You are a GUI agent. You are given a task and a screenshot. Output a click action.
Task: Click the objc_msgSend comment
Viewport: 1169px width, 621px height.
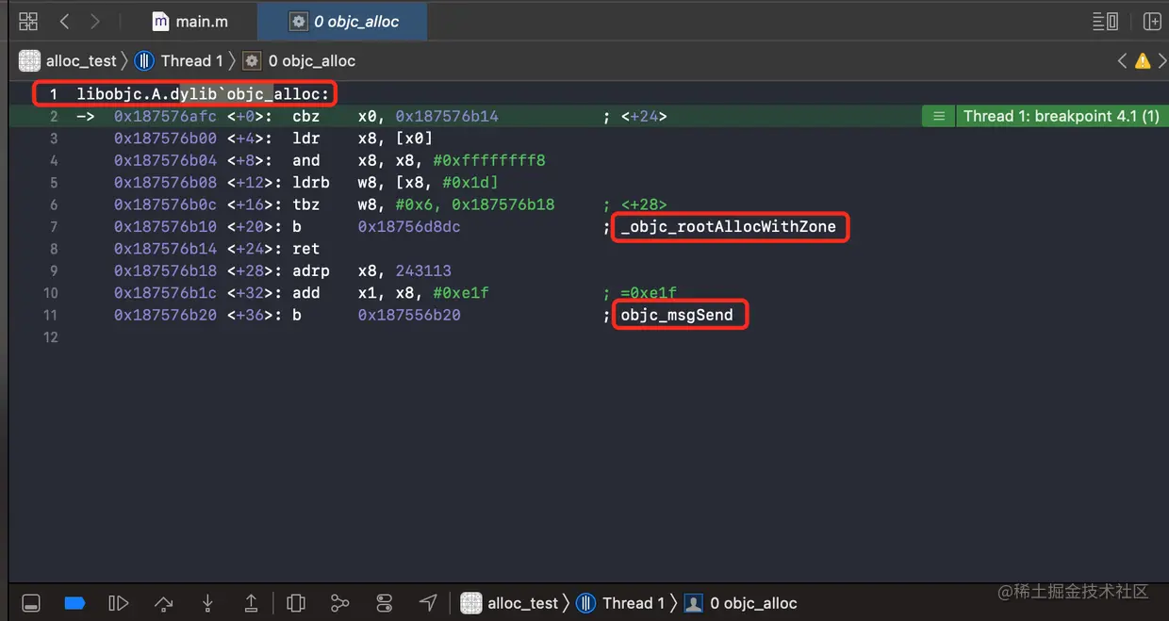pos(677,315)
